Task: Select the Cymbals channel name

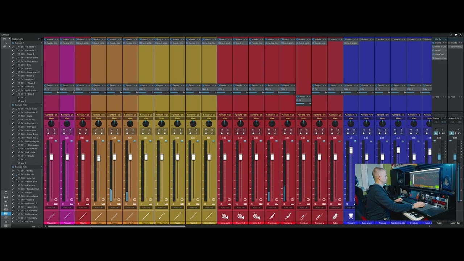Action: [414, 223]
